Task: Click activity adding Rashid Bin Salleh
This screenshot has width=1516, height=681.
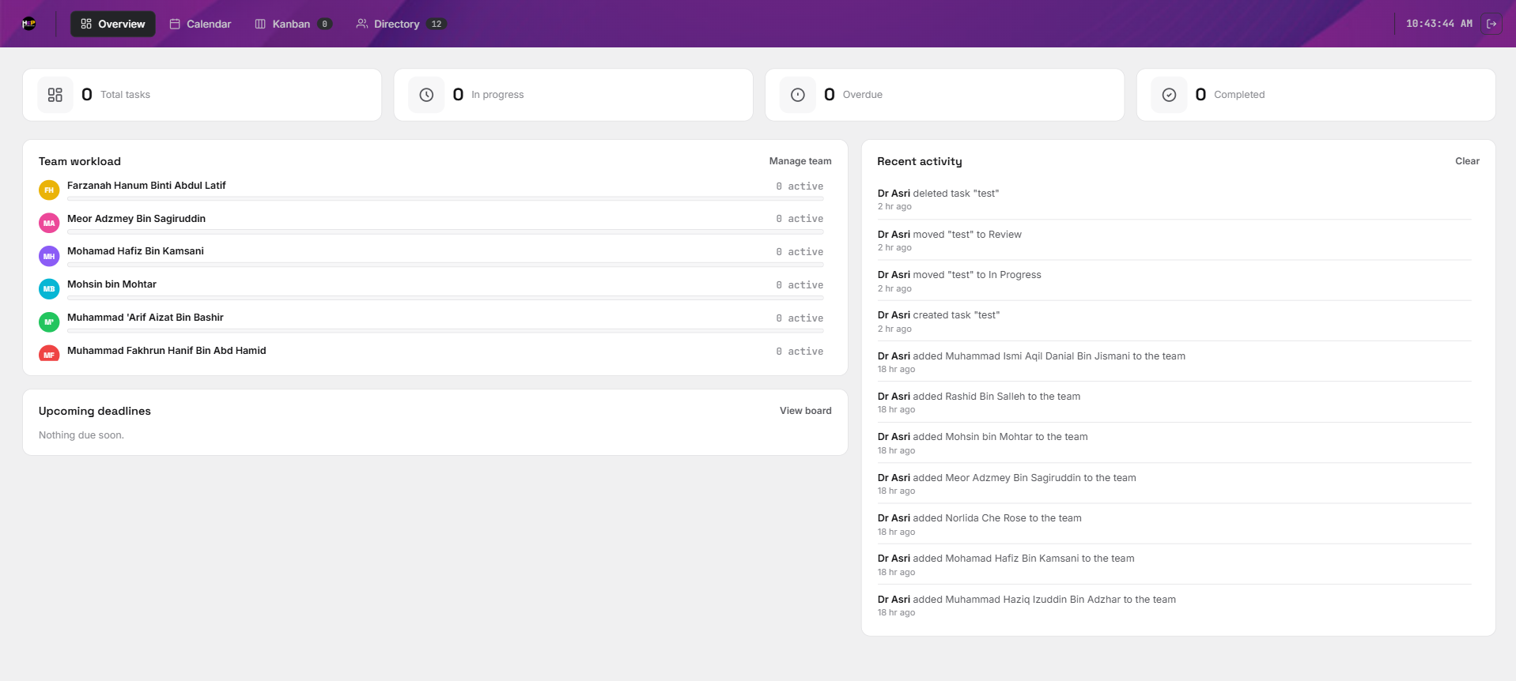Action: coord(1174,403)
